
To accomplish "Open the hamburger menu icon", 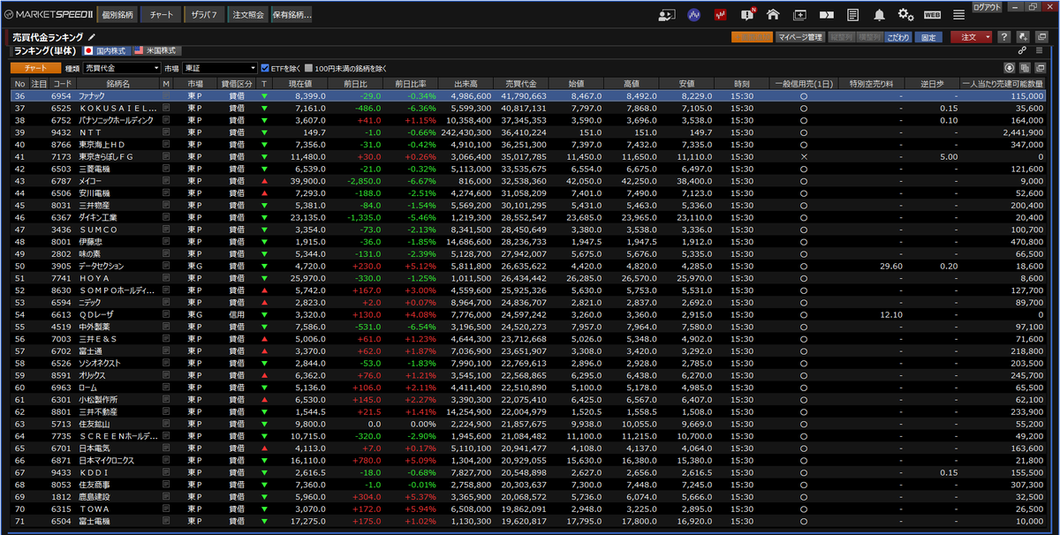I will tap(958, 14).
